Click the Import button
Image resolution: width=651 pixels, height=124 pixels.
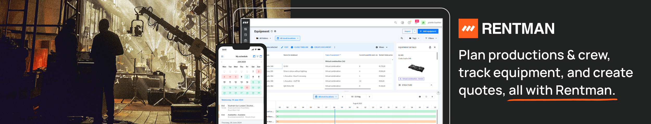[408, 31]
